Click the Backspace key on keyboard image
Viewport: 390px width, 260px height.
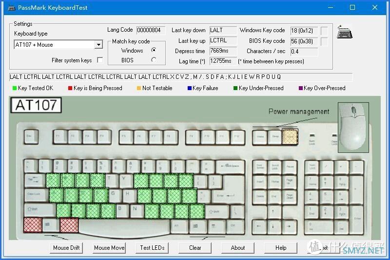coord(230,167)
